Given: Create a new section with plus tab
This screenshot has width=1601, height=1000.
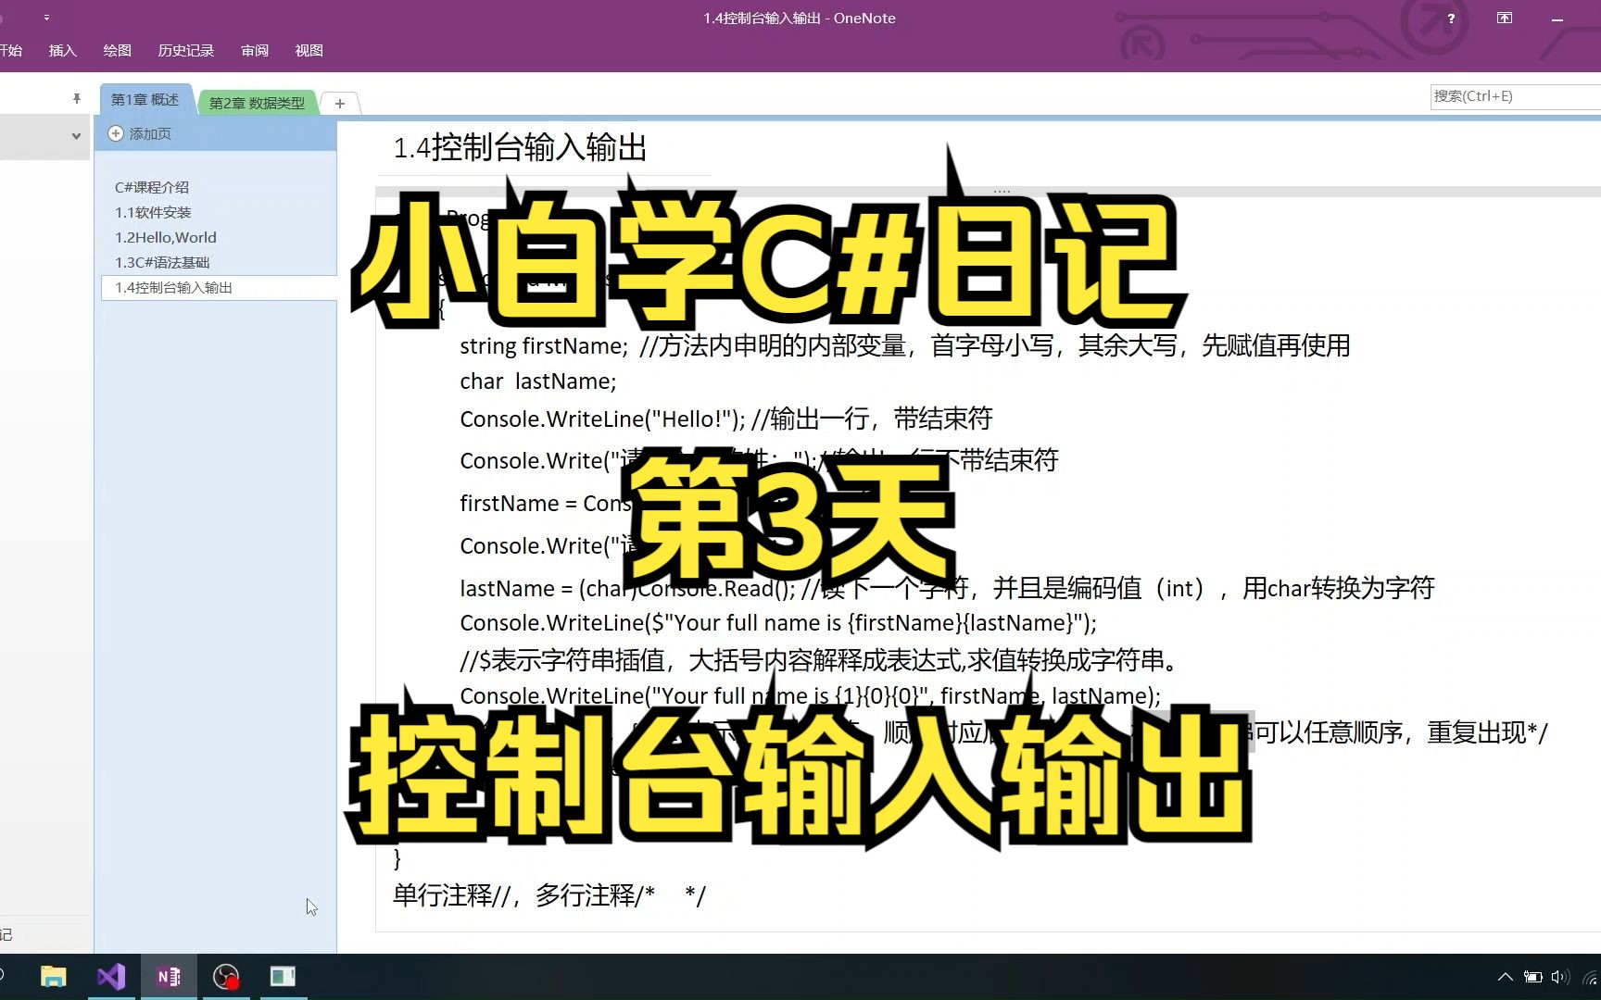Looking at the screenshot, I should 340,103.
